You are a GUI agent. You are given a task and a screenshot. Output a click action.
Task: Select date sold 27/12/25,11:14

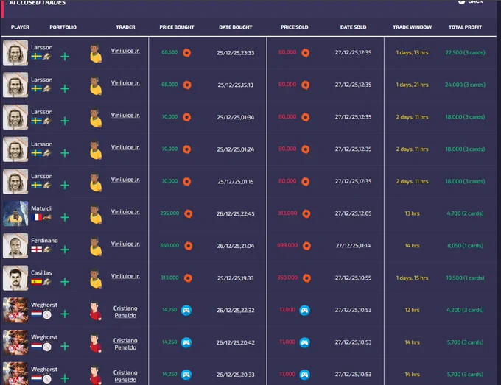(x=353, y=246)
